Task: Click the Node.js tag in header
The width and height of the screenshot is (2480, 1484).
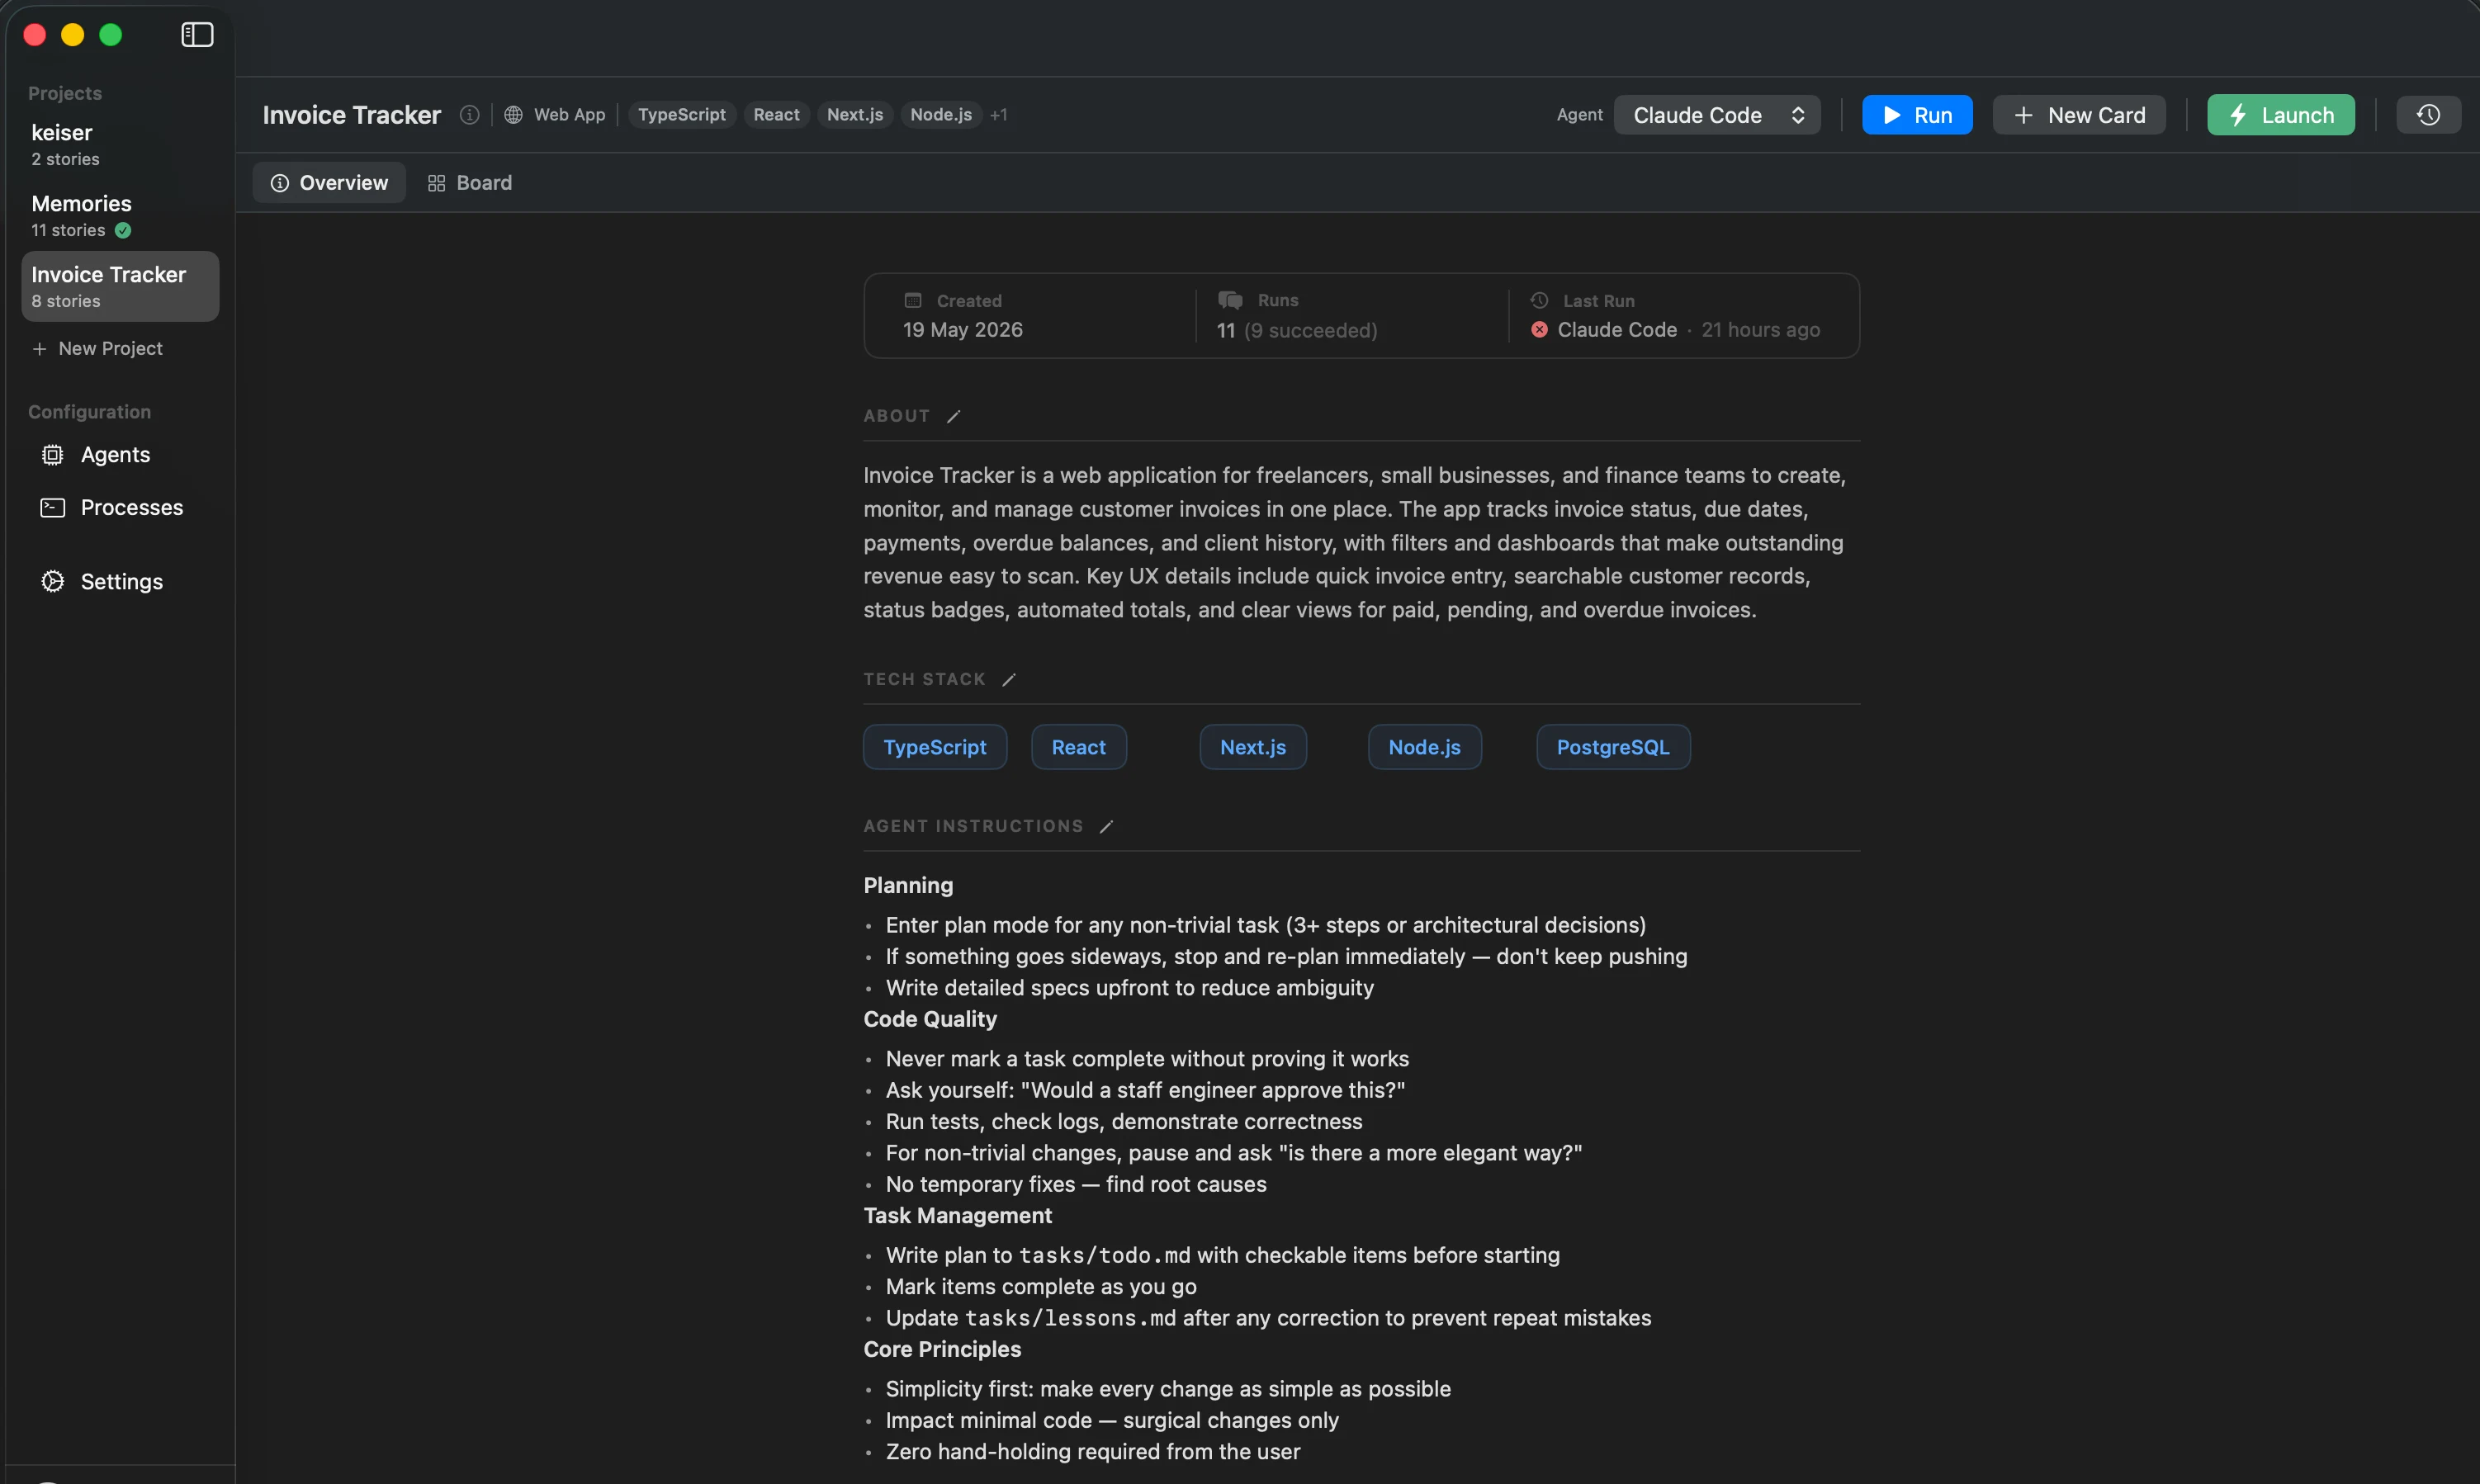Action: (x=941, y=115)
